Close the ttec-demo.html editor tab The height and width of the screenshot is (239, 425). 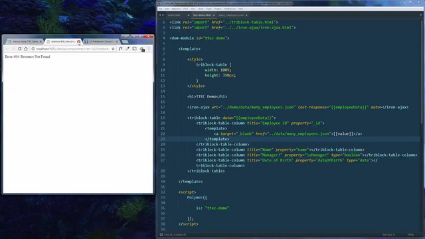(x=214, y=15)
